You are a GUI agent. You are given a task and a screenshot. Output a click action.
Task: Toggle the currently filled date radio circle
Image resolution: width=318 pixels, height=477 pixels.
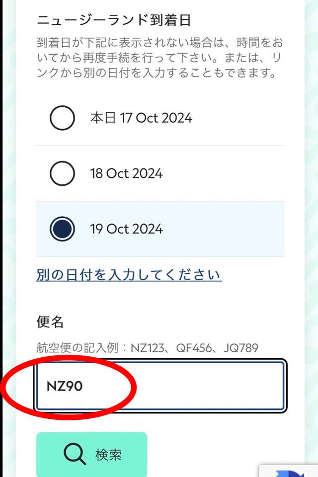(x=62, y=229)
